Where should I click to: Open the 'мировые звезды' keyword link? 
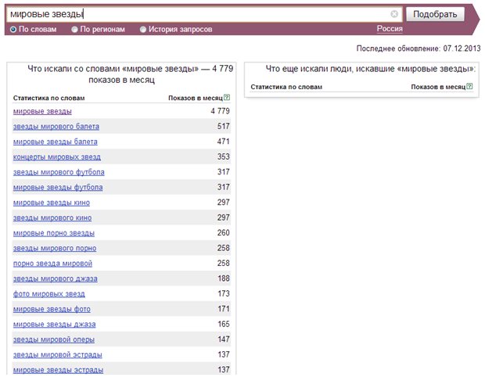coord(42,111)
